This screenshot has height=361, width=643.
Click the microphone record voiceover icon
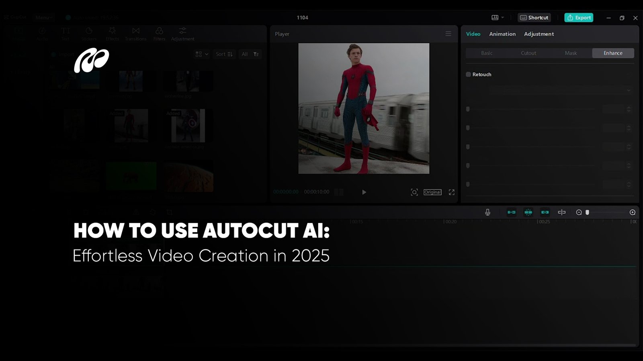pyautogui.click(x=487, y=212)
